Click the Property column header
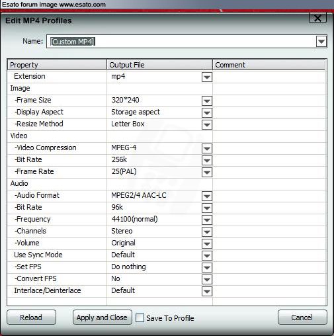 coord(57,65)
